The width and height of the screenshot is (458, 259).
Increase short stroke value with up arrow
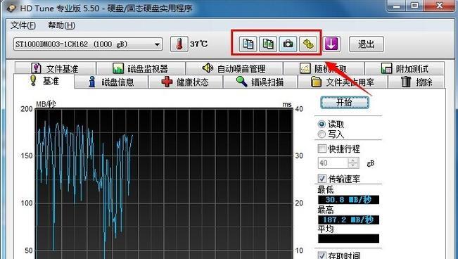353,160
